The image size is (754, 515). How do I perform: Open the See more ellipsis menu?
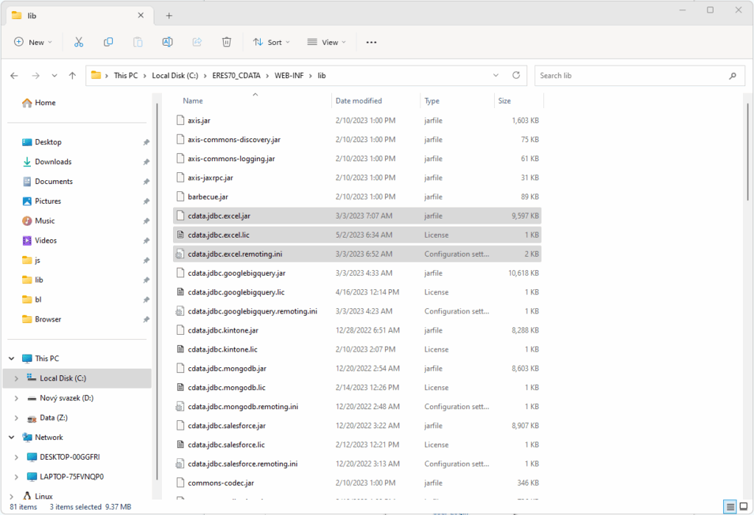[x=371, y=42]
